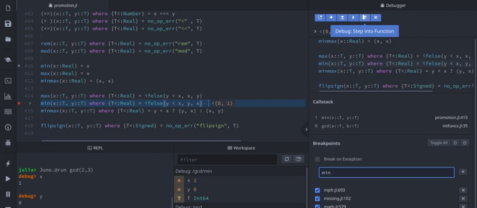Viewport: 477px width, 208px height.
Task: Enable the Break on Exception checkbox
Action: 318,159
